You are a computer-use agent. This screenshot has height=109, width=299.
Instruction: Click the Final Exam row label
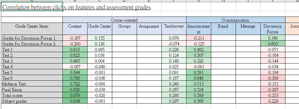click(x=32, y=89)
